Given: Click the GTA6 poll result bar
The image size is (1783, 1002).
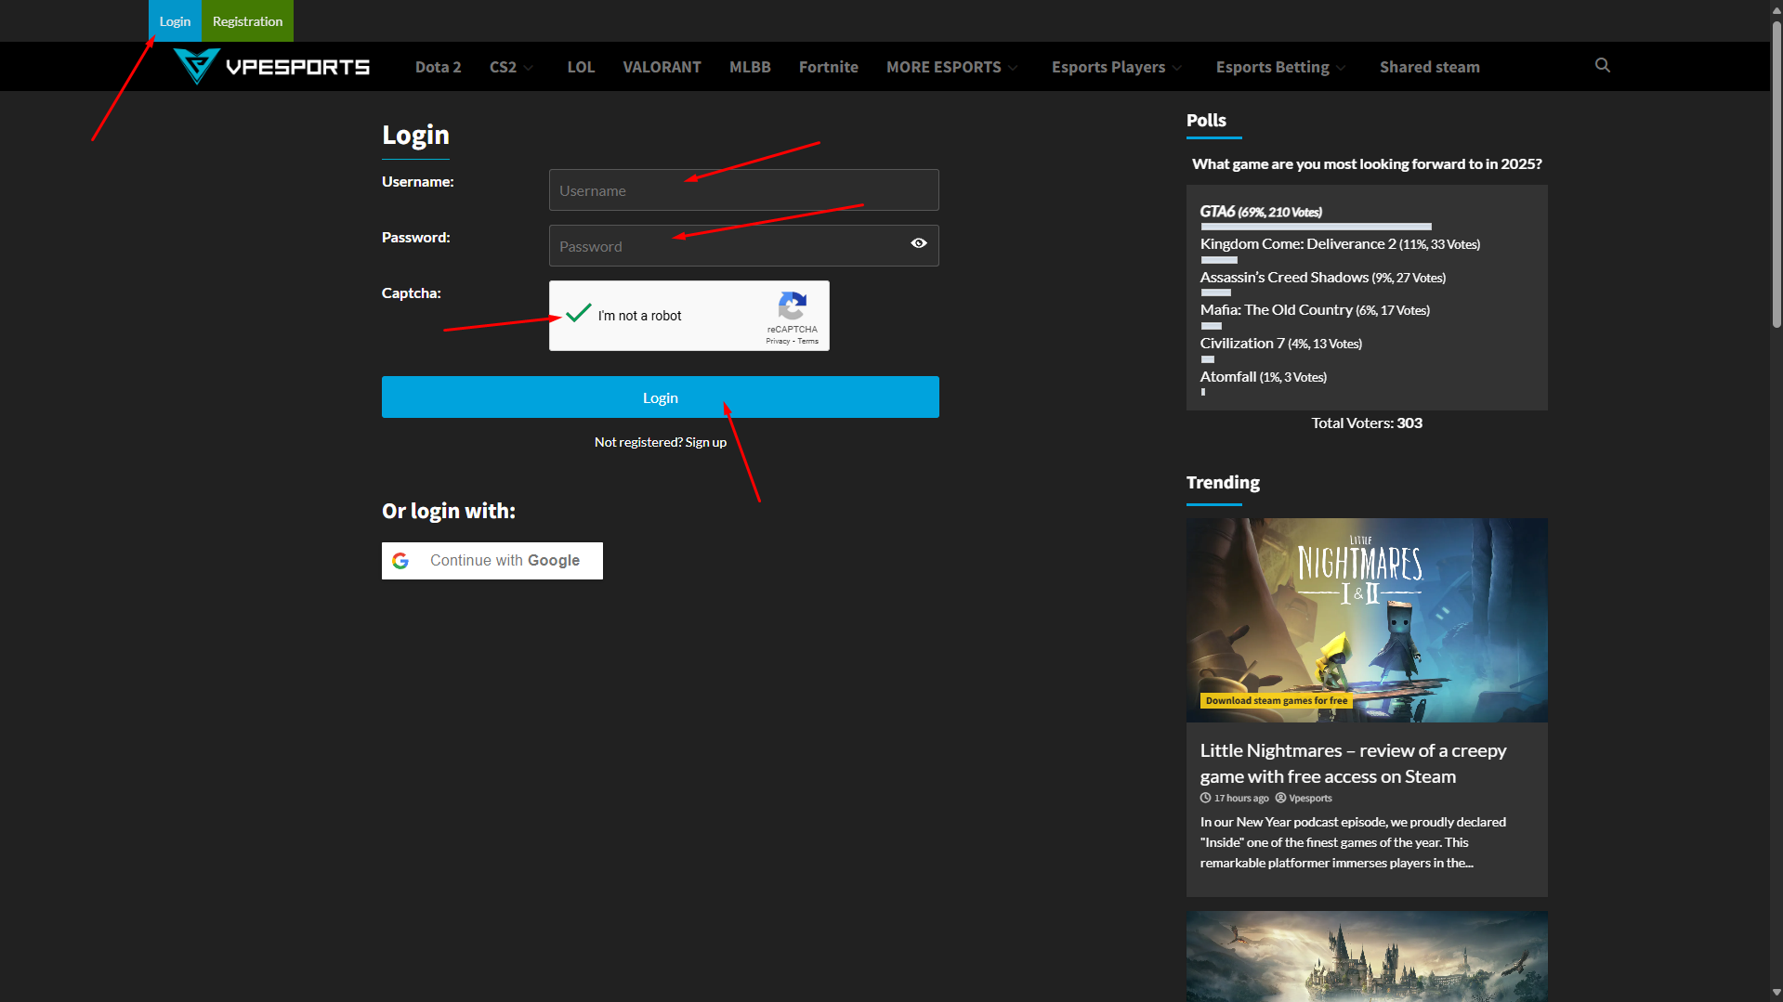Looking at the screenshot, I should tap(1316, 227).
